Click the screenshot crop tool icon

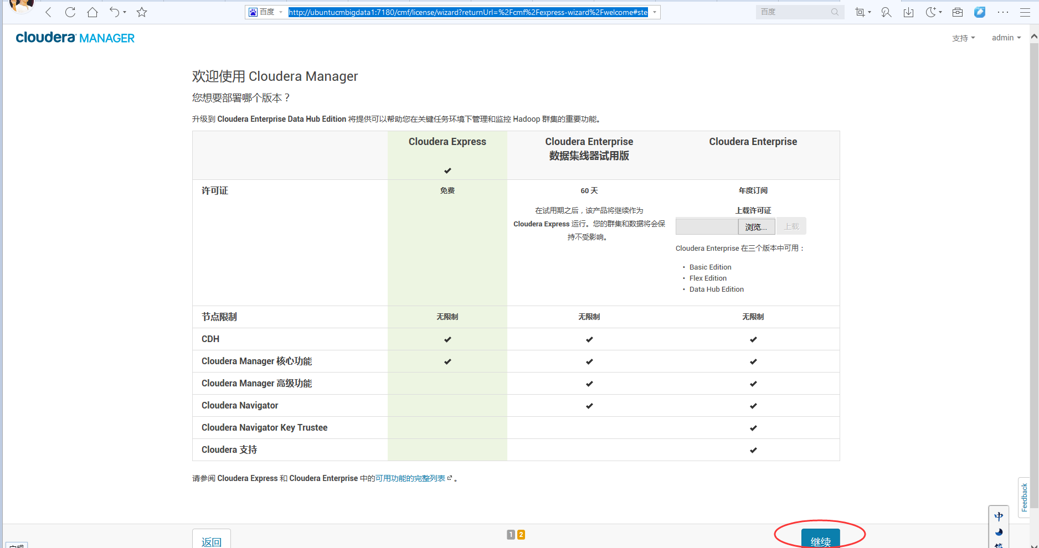(x=860, y=12)
